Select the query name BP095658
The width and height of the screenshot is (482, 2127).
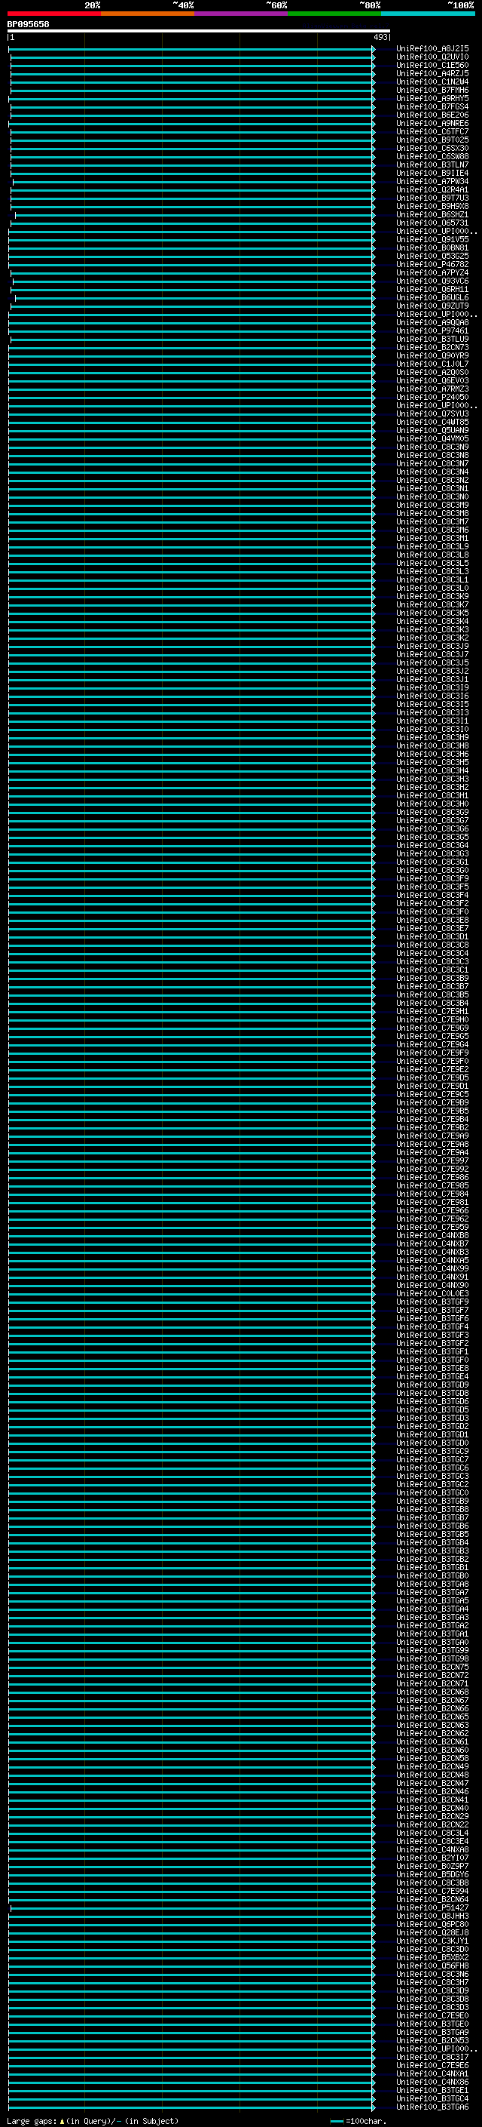[28, 24]
